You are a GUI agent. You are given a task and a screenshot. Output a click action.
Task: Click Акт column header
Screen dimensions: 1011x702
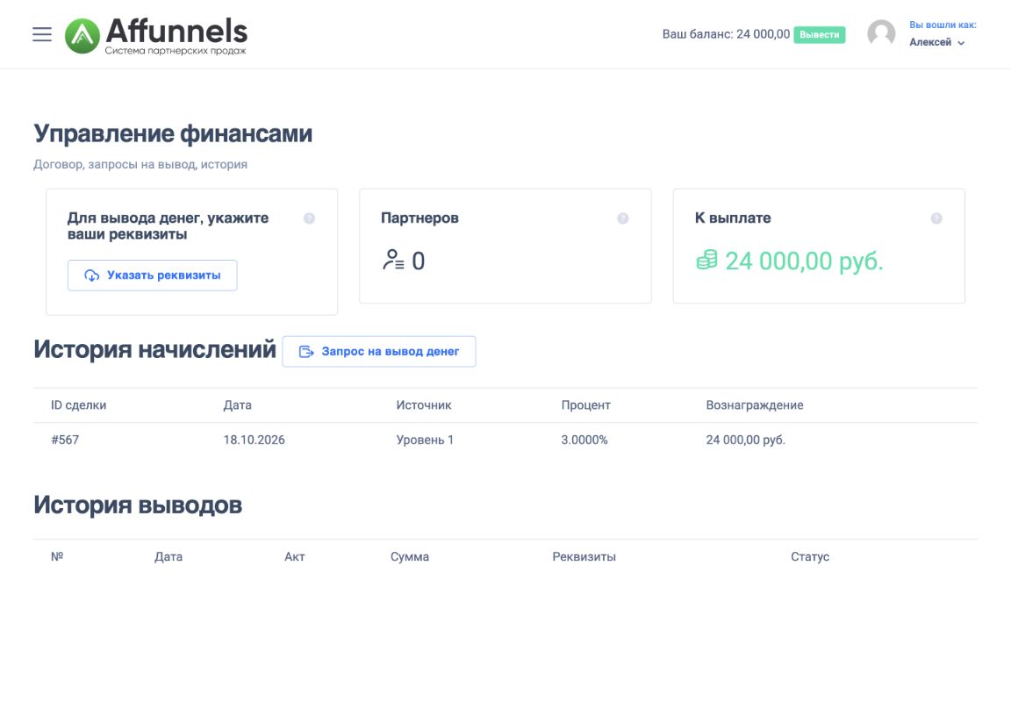click(295, 557)
